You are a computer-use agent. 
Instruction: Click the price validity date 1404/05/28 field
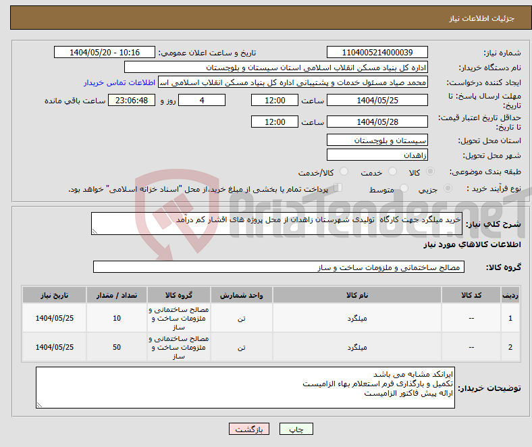(377, 122)
